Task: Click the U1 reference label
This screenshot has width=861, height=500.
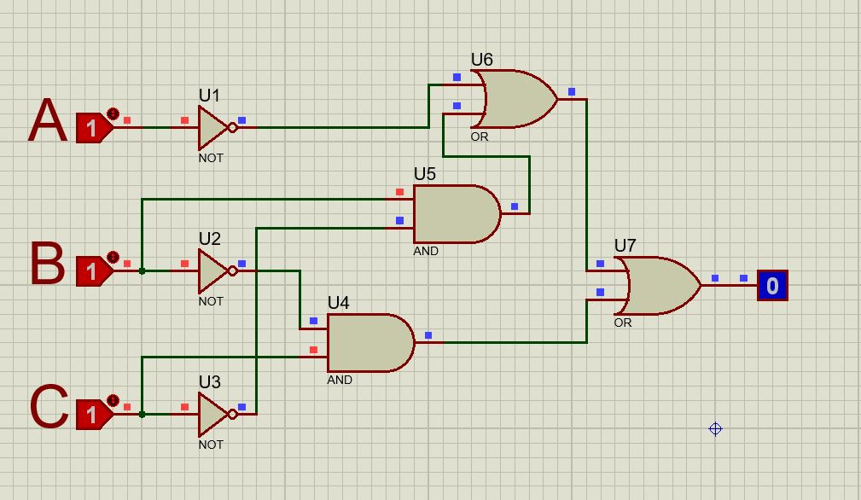Action: [x=209, y=96]
